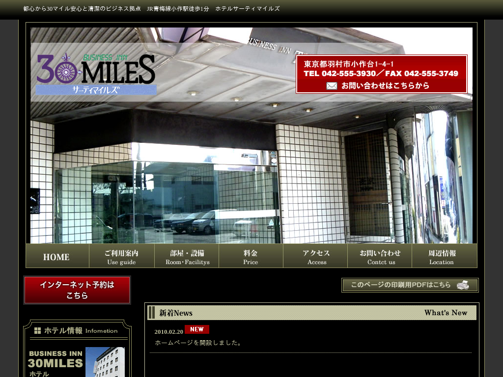Click the grid icon next to ホテル情報
503x377 pixels.
[37, 331]
